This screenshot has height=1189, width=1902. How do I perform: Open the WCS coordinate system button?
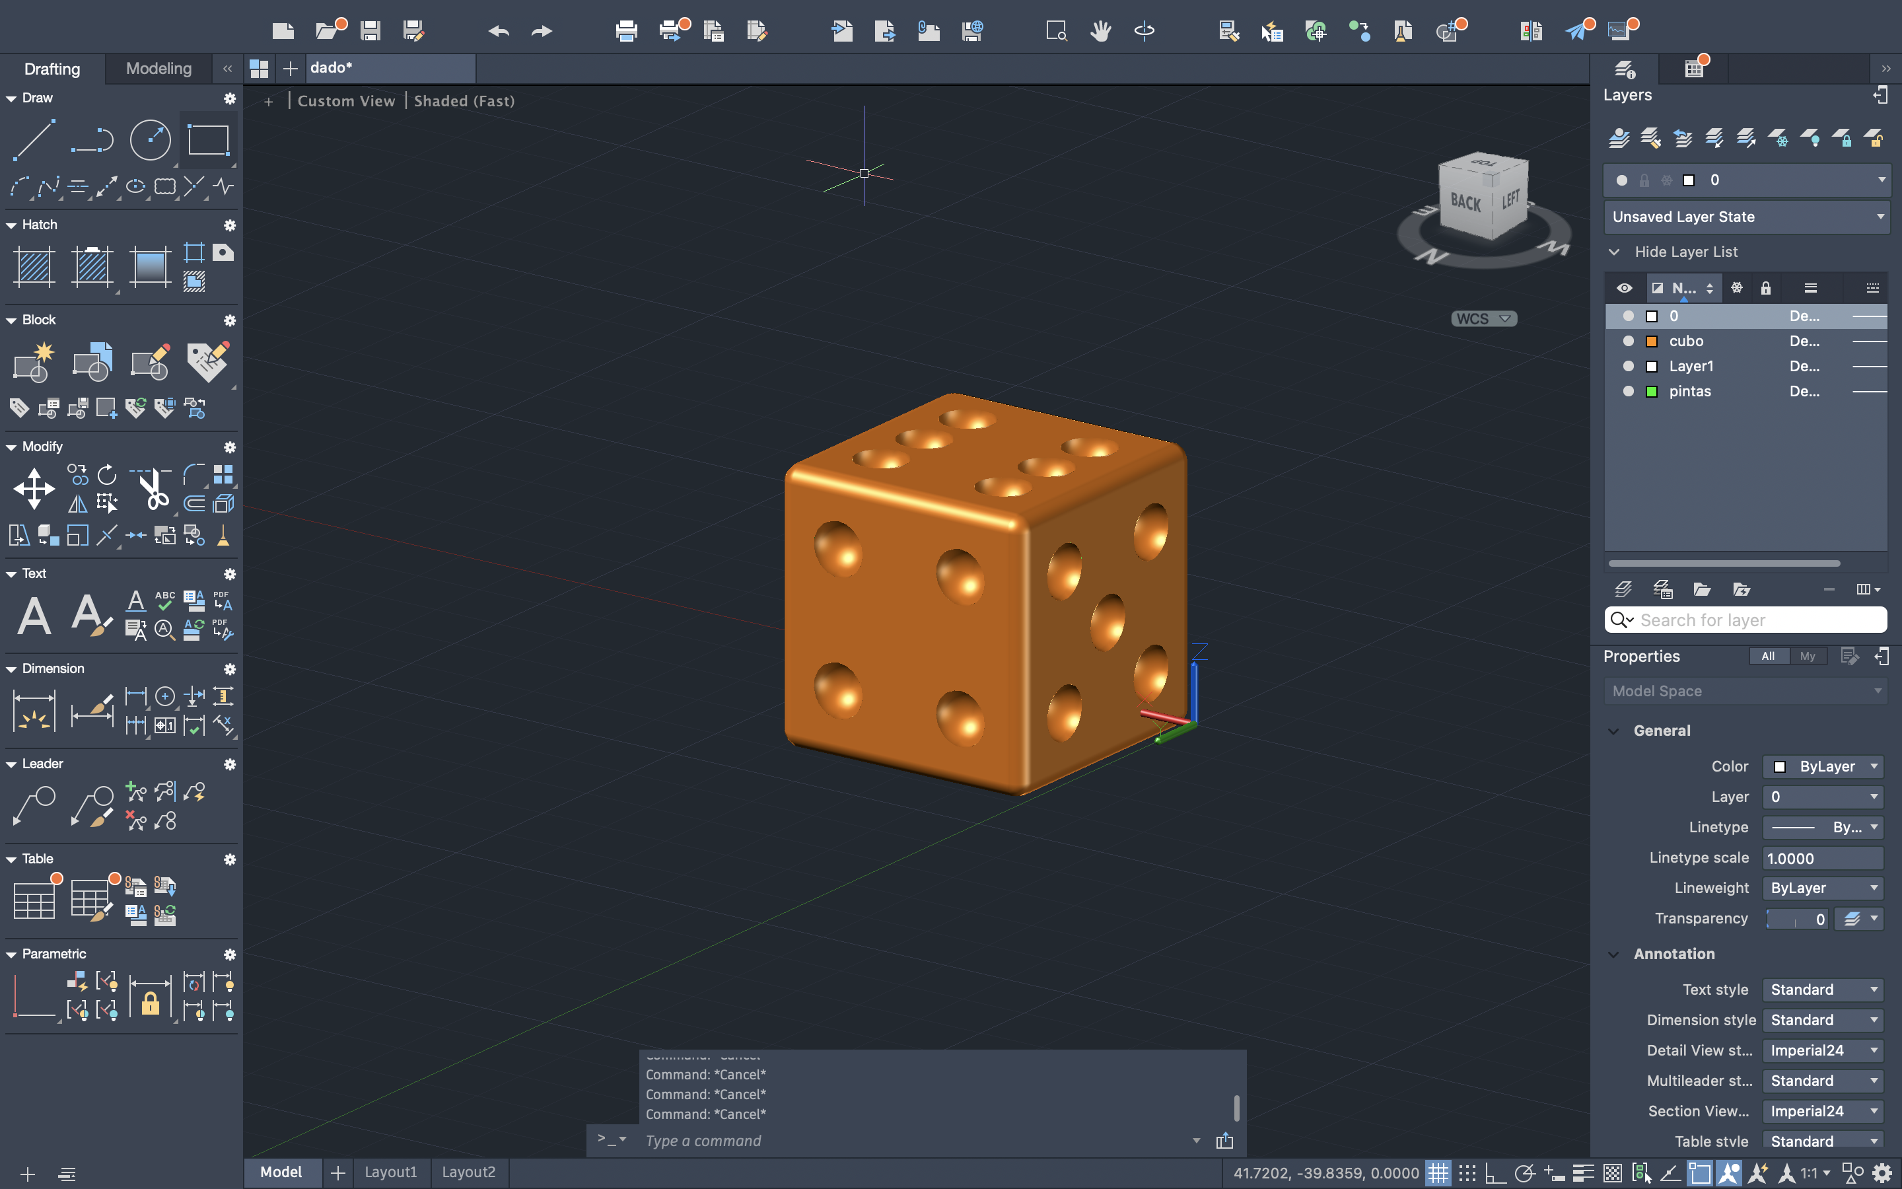point(1482,318)
